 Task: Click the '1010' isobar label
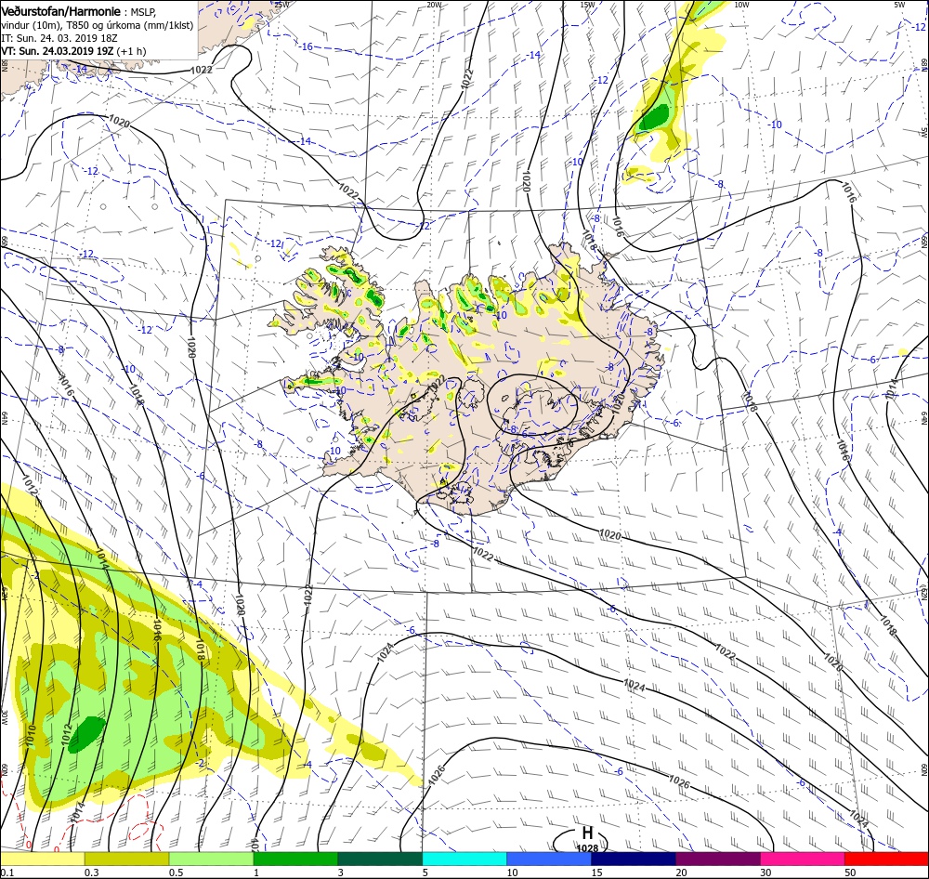tap(31, 737)
